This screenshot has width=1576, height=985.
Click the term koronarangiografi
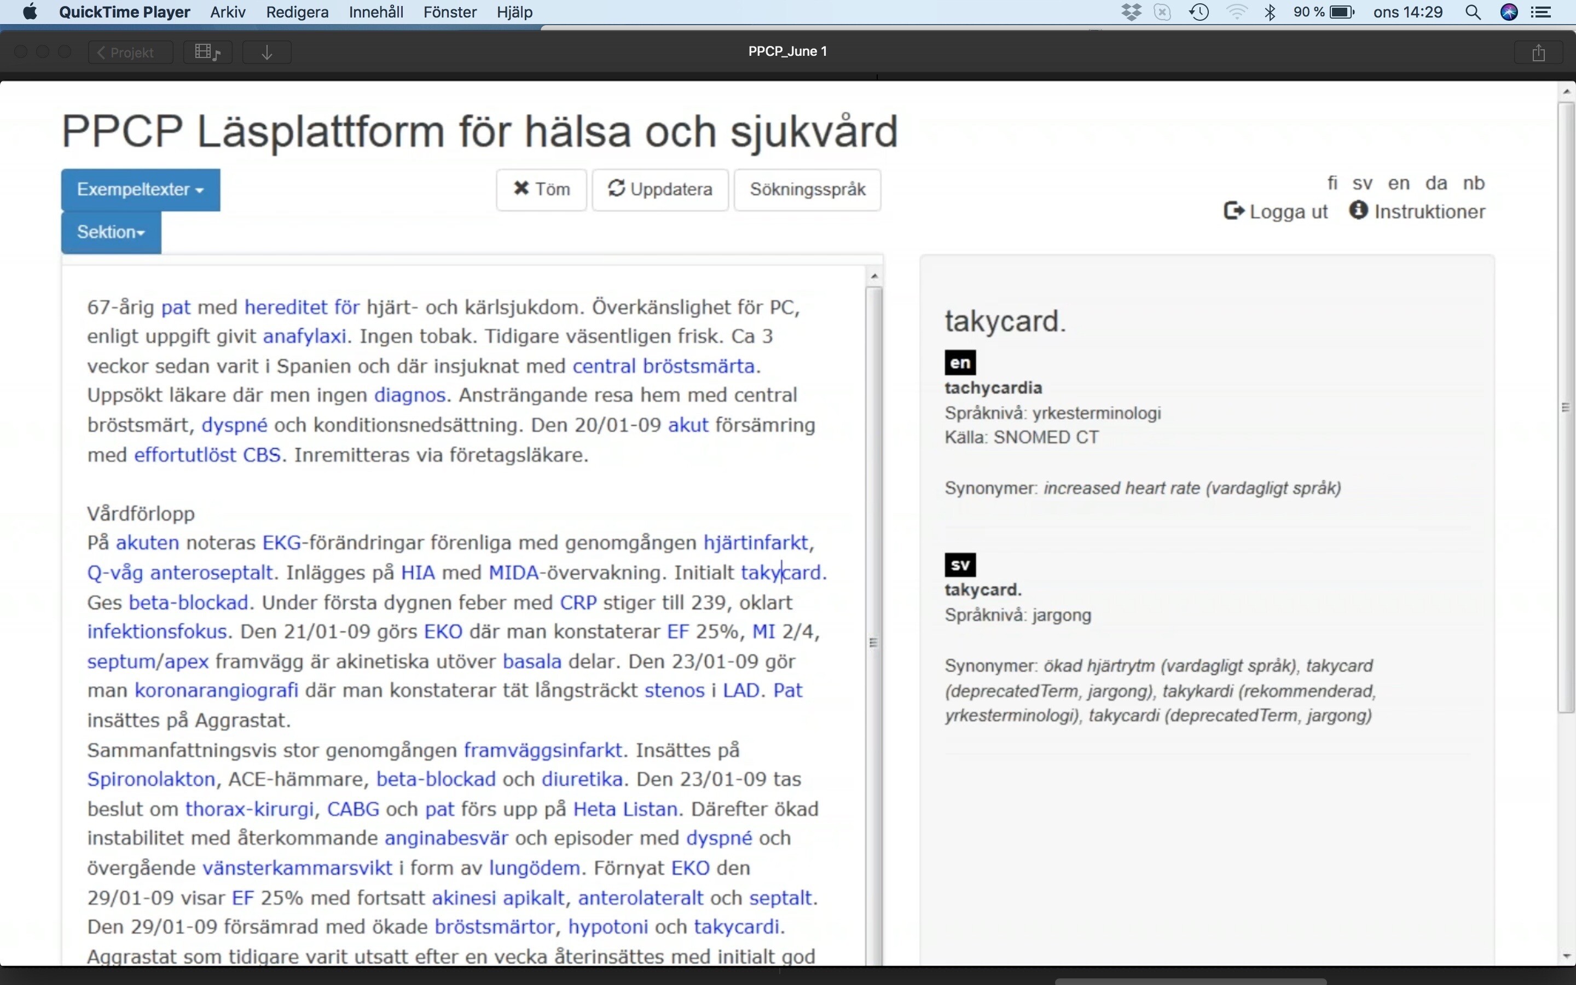(216, 691)
